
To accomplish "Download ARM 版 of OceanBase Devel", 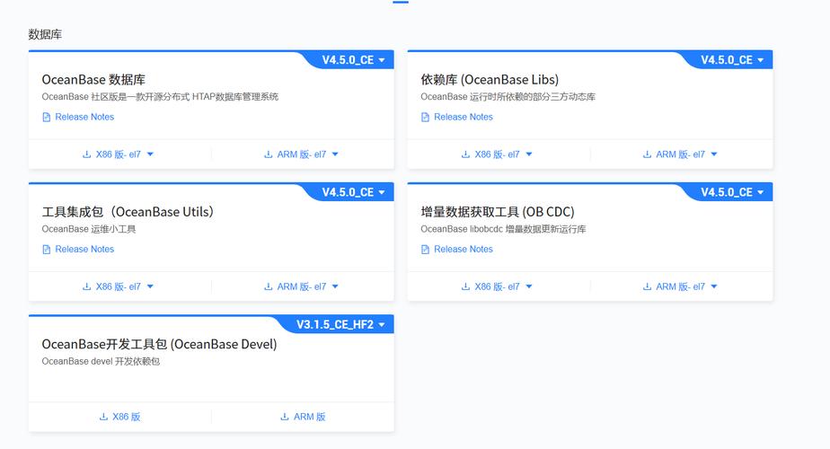I will 303,417.
